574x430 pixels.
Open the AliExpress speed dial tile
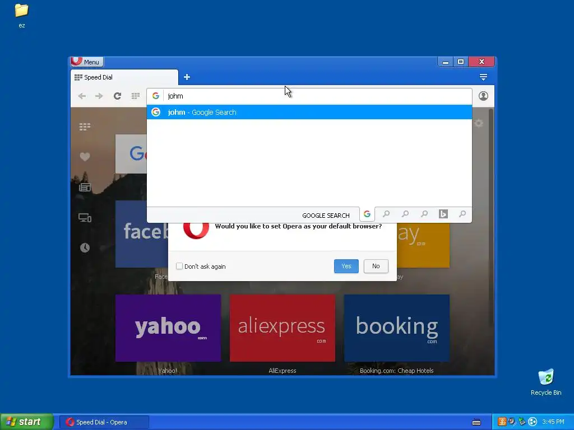coord(283,328)
